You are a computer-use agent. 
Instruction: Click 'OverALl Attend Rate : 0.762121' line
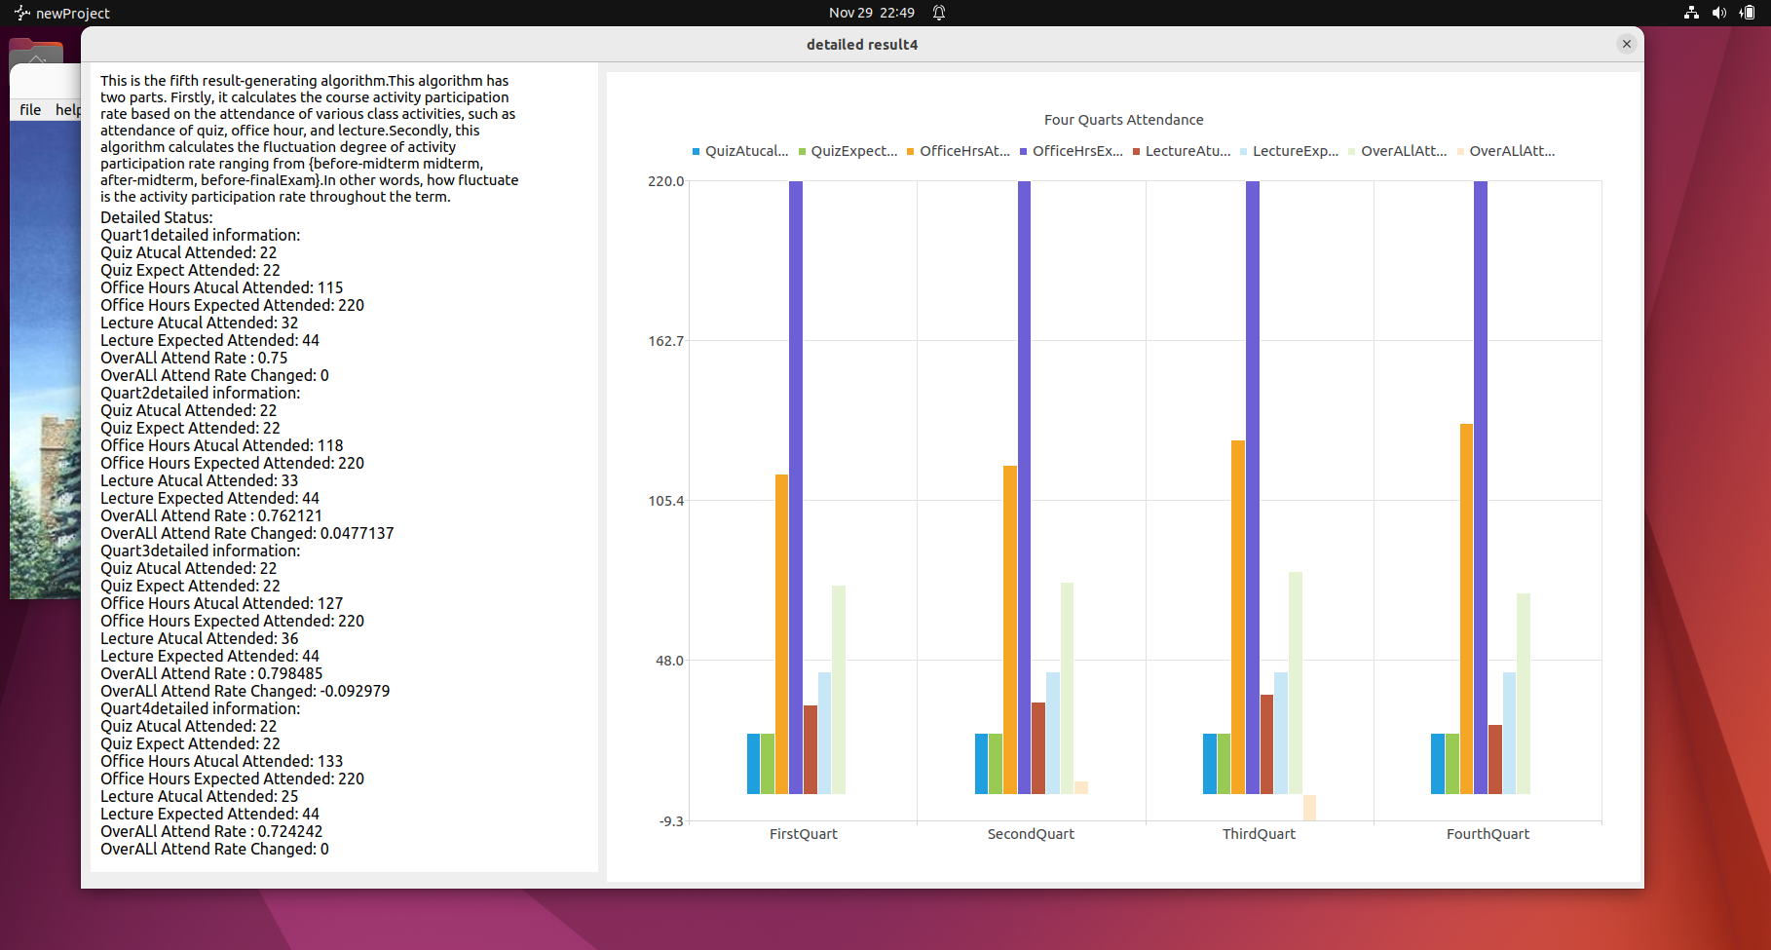pos(211,515)
